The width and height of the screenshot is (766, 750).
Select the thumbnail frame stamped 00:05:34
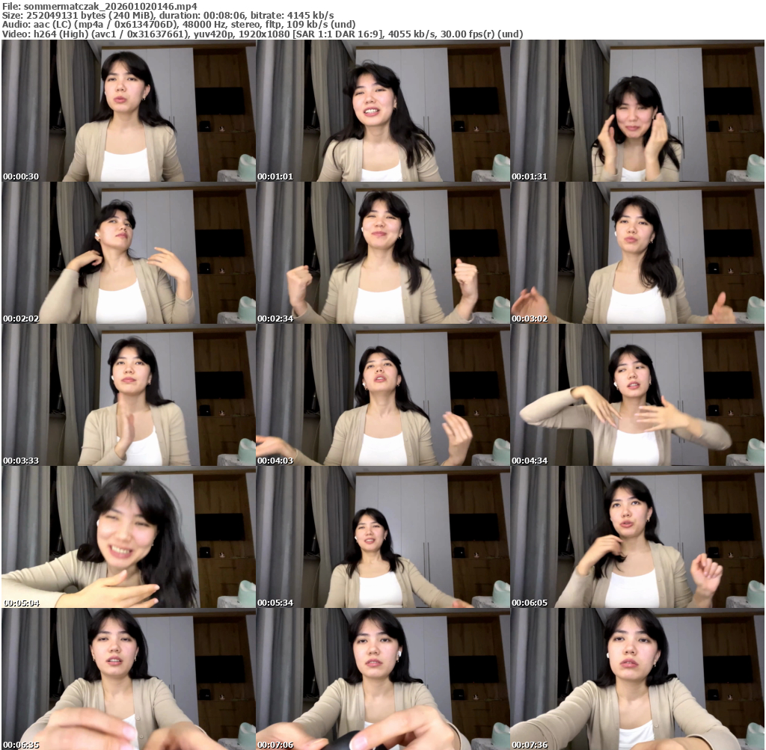tap(383, 537)
